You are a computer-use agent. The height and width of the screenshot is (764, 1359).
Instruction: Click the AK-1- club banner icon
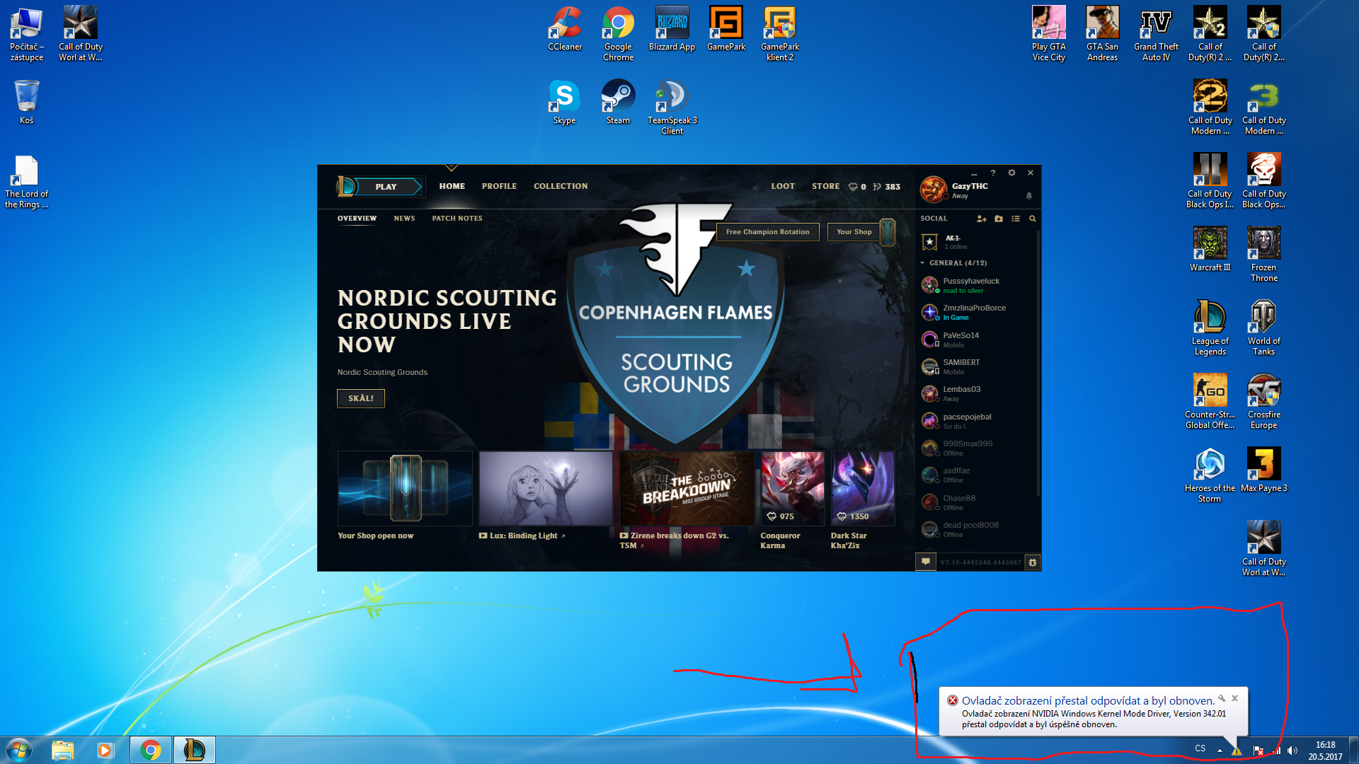coord(930,242)
